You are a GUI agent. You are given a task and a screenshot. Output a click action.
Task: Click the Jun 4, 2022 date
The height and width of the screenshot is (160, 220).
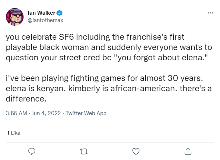[46, 113]
